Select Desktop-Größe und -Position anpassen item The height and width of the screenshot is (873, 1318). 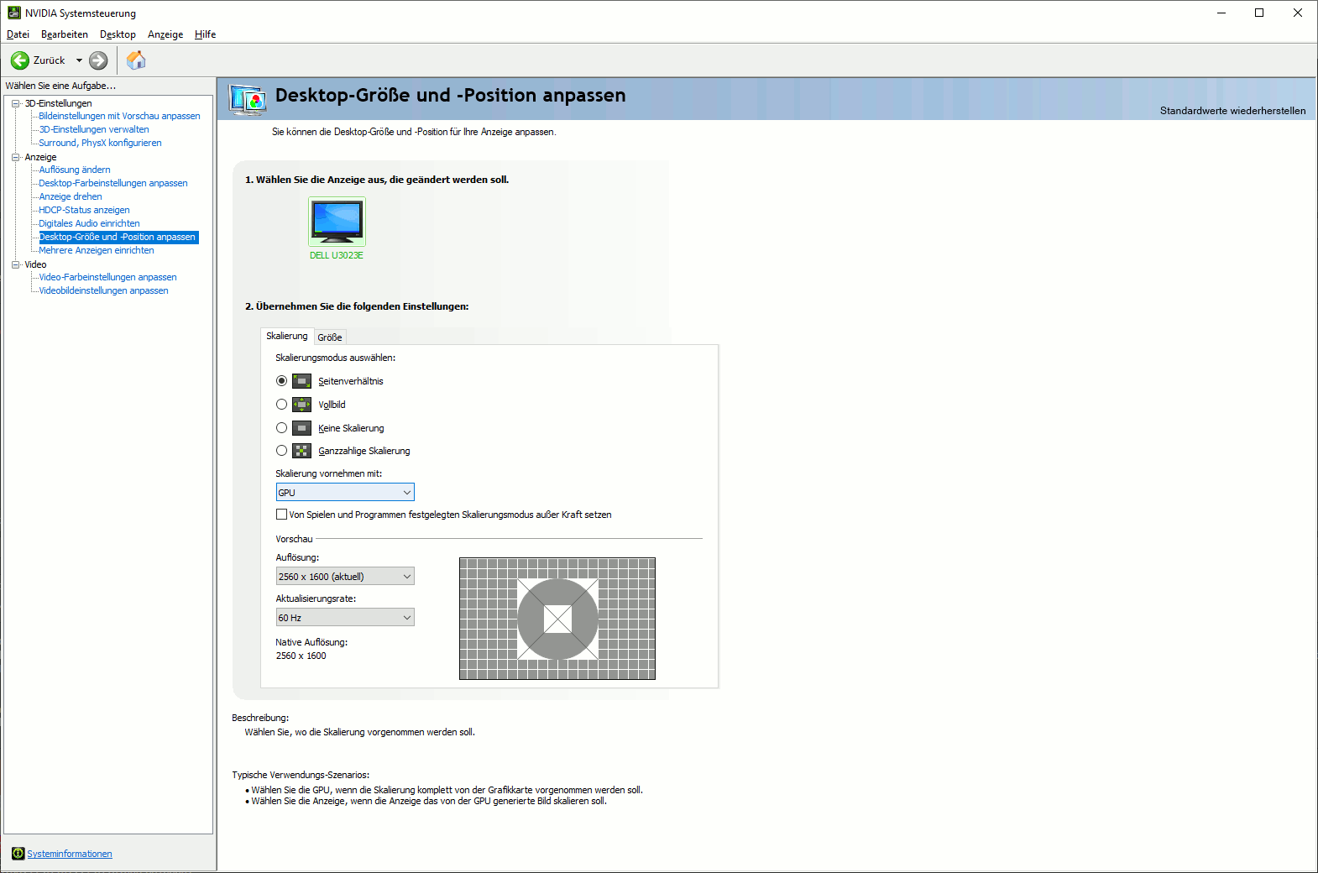(x=118, y=237)
